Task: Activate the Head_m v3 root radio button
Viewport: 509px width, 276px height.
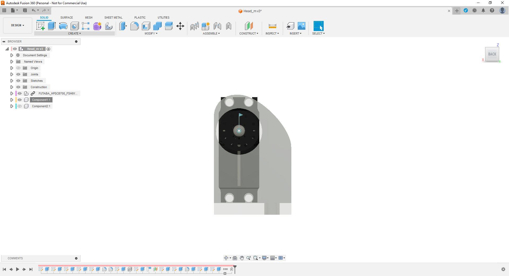Action: pyautogui.click(x=48, y=49)
